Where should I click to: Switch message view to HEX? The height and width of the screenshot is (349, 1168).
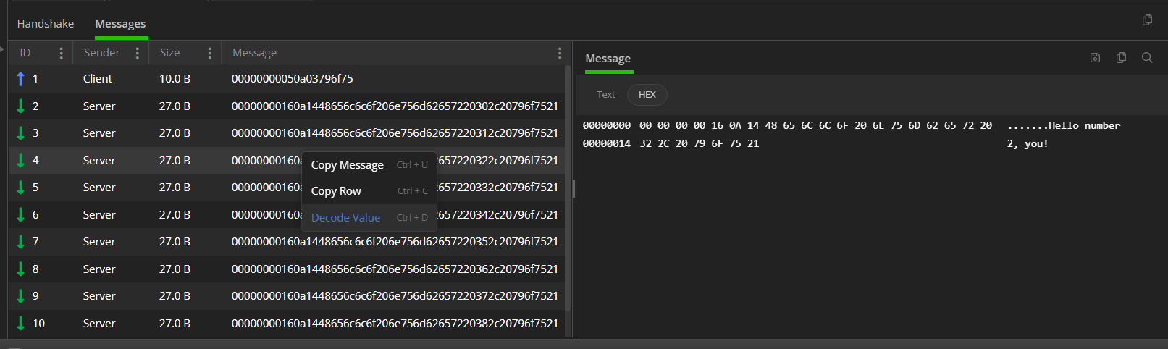[647, 95]
